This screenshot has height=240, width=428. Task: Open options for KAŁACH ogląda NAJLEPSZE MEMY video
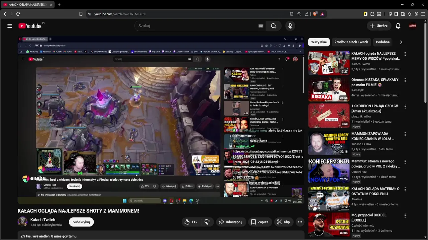tap(405, 54)
